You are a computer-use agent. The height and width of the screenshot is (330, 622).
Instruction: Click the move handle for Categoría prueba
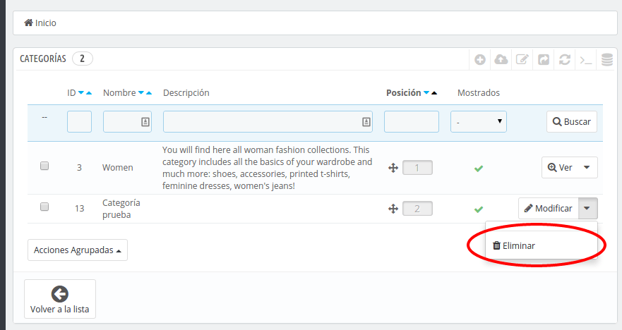pos(393,209)
